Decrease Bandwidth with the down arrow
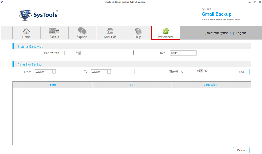 tap(79, 54)
